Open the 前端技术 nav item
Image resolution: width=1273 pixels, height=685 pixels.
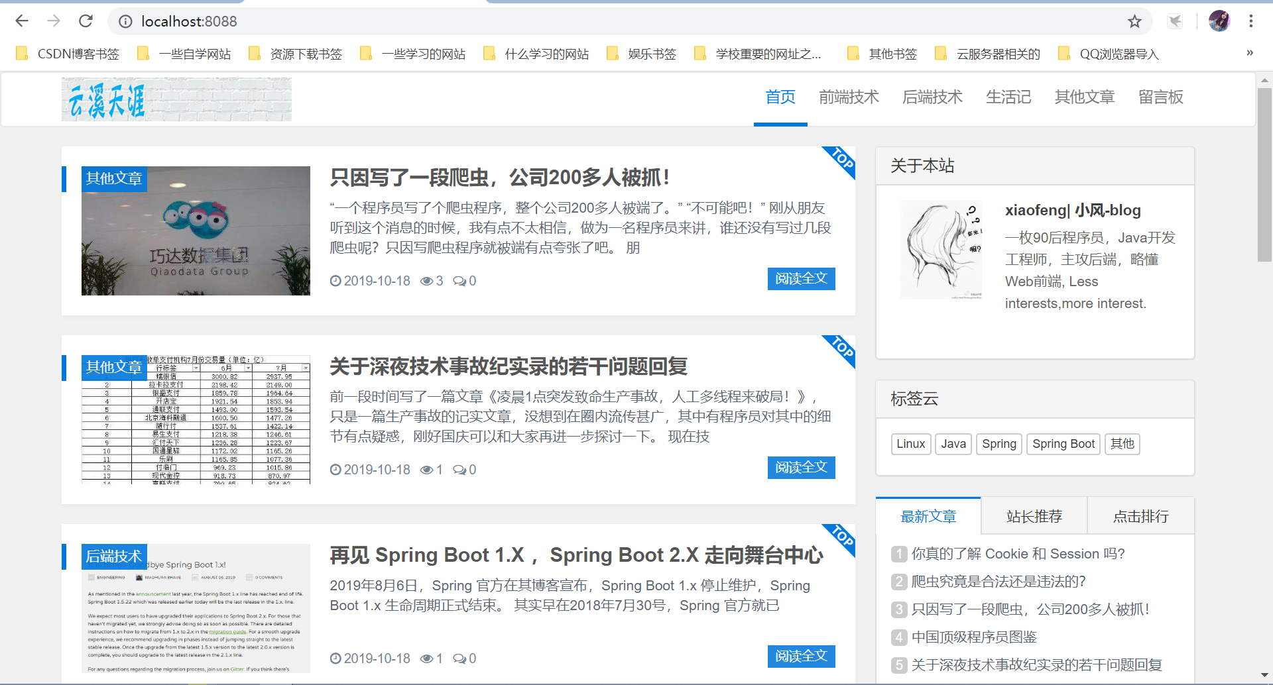click(x=849, y=97)
